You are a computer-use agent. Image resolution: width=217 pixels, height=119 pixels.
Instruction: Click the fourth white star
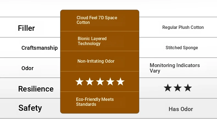pos(110,81)
